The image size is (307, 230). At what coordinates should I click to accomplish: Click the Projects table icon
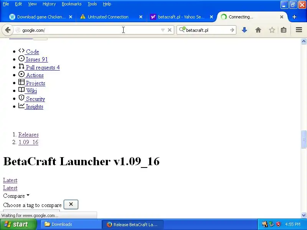[x=21, y=82]
